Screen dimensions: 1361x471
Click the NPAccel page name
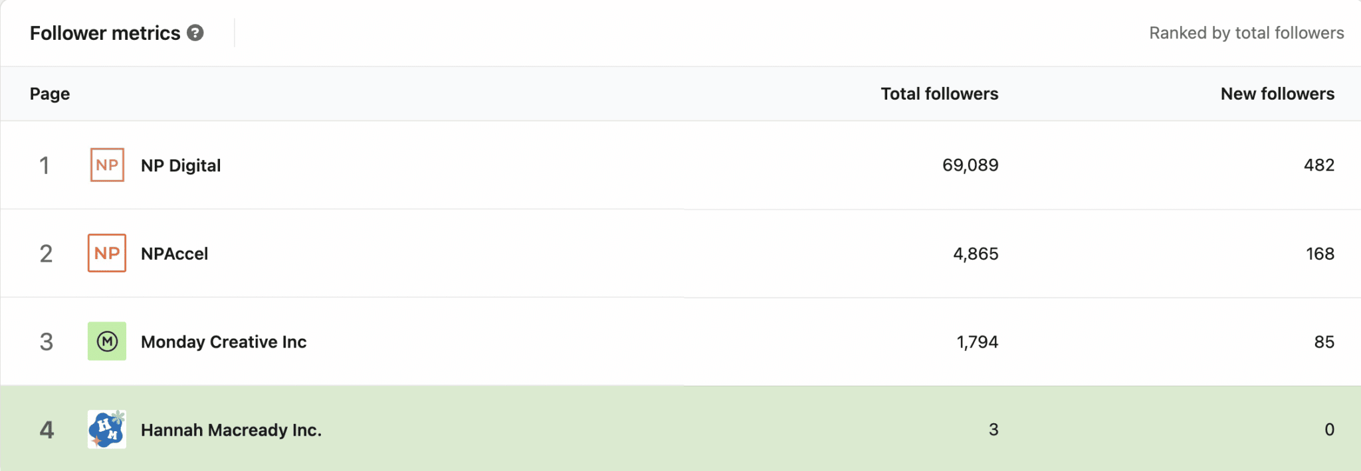coord(174,253)
